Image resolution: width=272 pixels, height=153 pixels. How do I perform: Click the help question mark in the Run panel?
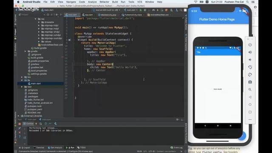tap(20, 137)
